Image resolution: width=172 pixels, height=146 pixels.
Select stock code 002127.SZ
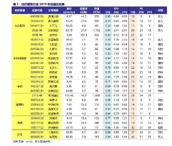tap(37, 123)
